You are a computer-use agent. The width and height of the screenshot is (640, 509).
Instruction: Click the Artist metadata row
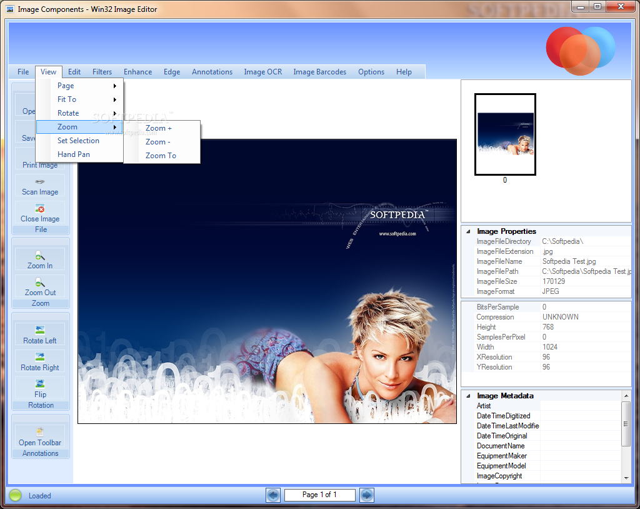[x=547, y=406]
